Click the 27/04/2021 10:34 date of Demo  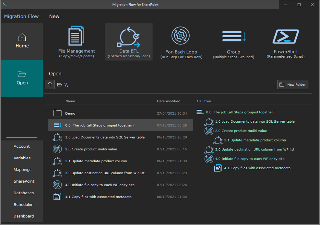tap(172, 113)
